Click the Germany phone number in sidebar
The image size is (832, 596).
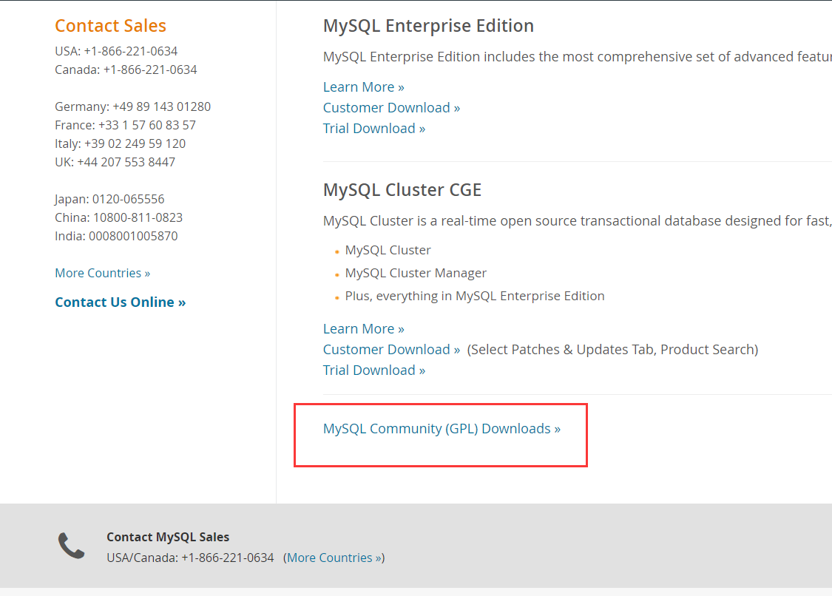click(161, 106)
